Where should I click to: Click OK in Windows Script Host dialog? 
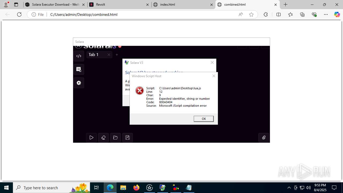click(204, 119)
